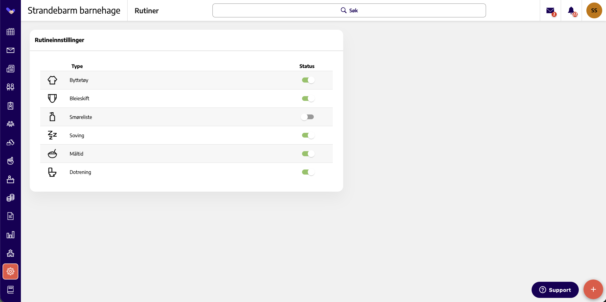Open the book icon at sidebar bottom

coord(10,290)
